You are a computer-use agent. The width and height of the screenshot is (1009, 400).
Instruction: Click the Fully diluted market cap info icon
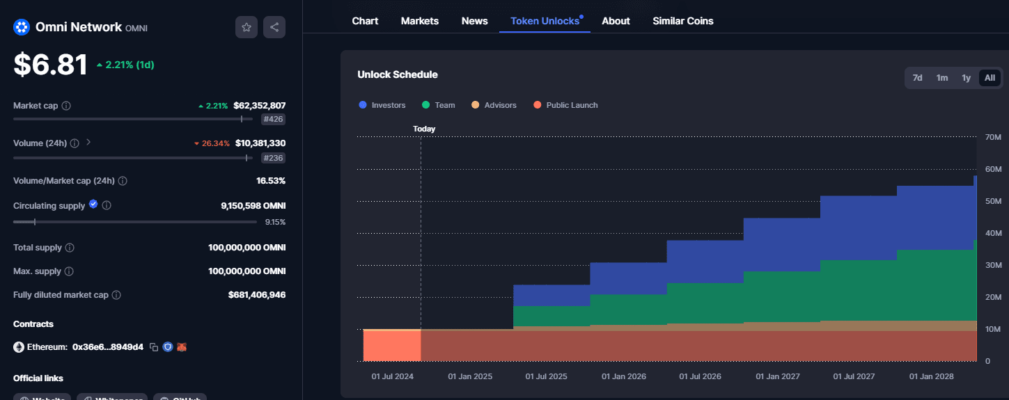(x=116, y=295)
